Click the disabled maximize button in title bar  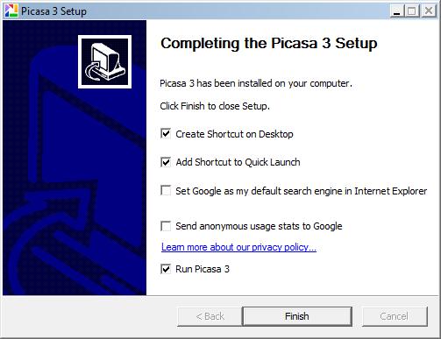pyautogui.click(x=412, y=11)
